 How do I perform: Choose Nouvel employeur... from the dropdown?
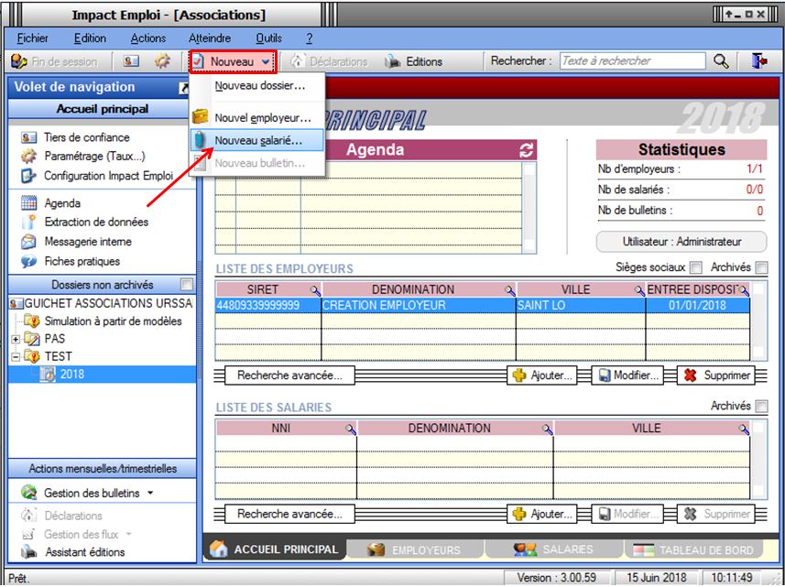(258, 118)
